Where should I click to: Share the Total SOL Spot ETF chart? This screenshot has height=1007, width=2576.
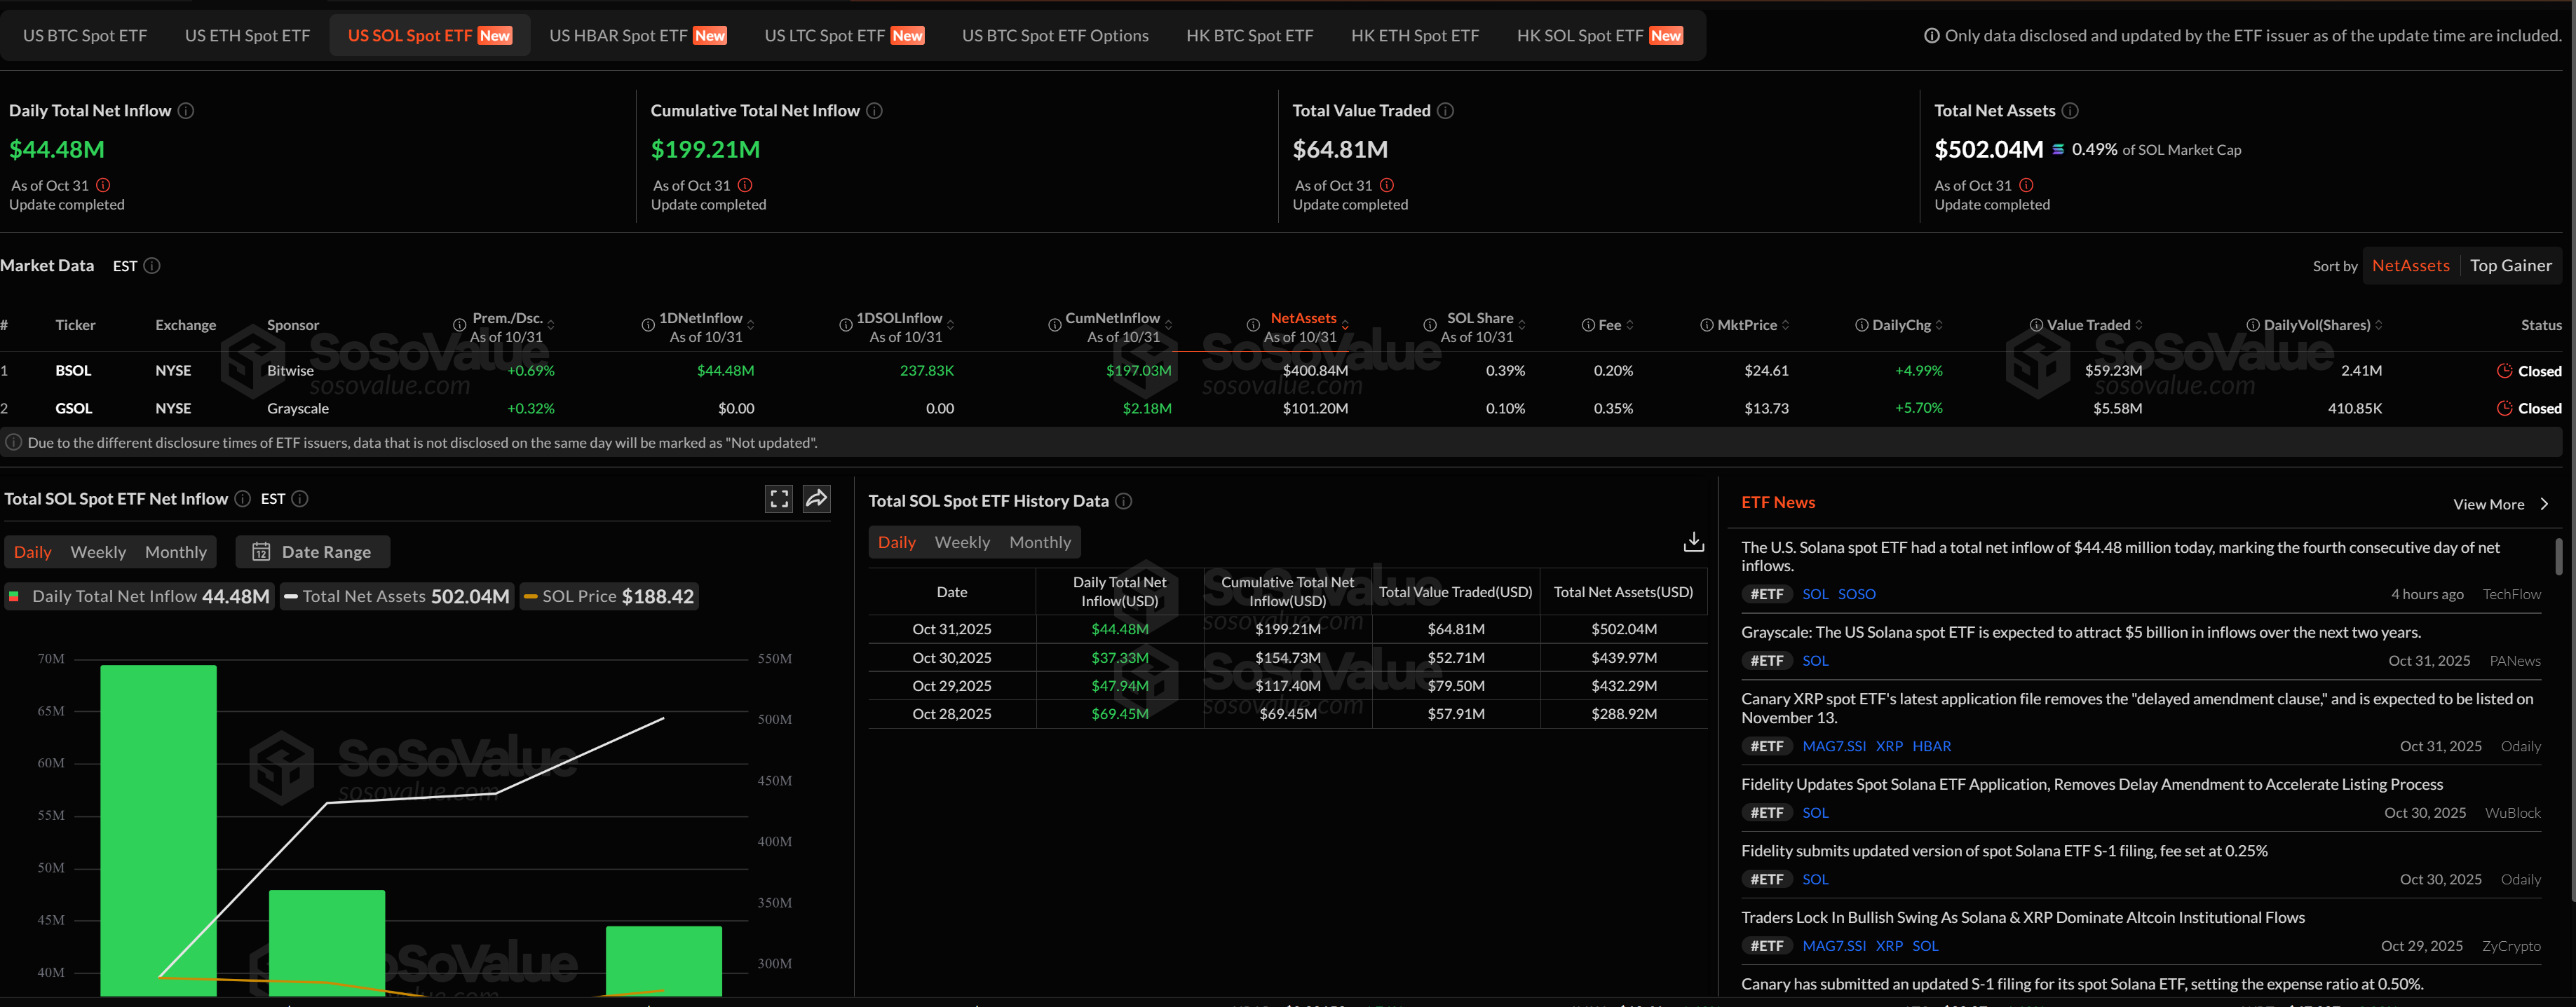click(818, 498)
